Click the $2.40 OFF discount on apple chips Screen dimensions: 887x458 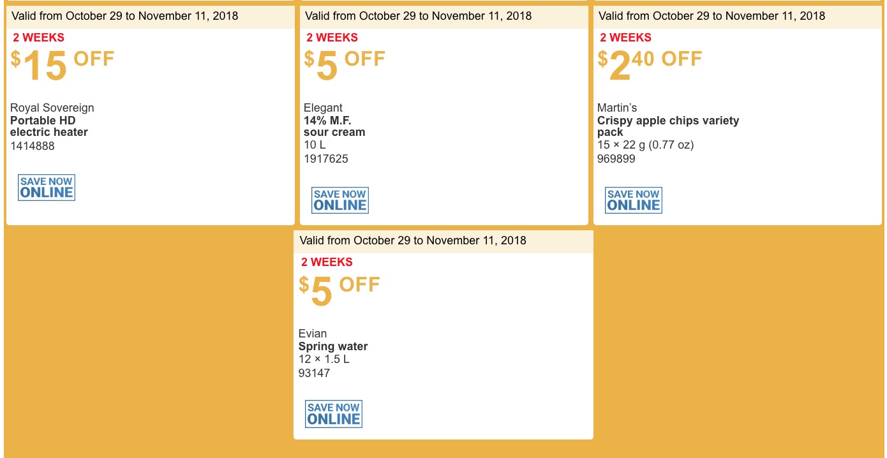coord(650,66)
